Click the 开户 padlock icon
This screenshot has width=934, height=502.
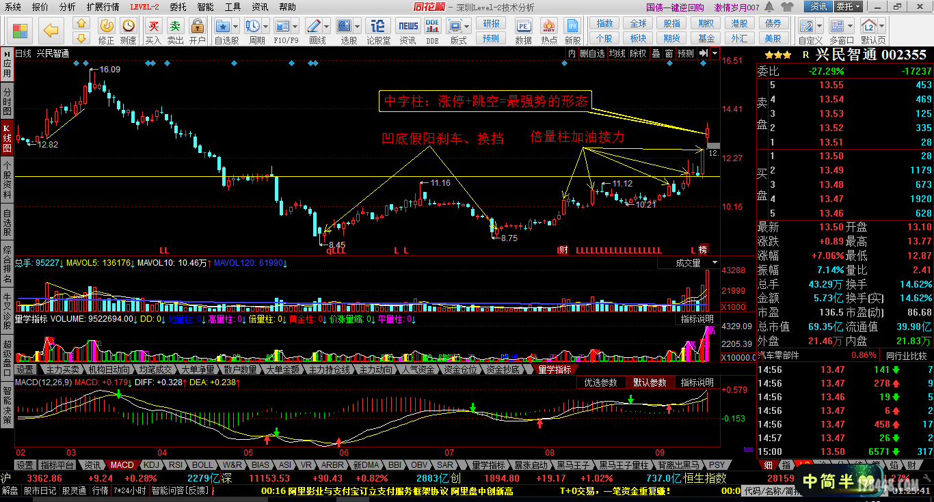point(198,26)
